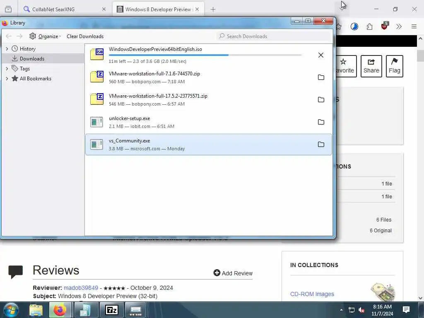
Task: Open containing folder for VMware-workstation-full-7.1.6-744570.zip
Action: coord(321,77)
